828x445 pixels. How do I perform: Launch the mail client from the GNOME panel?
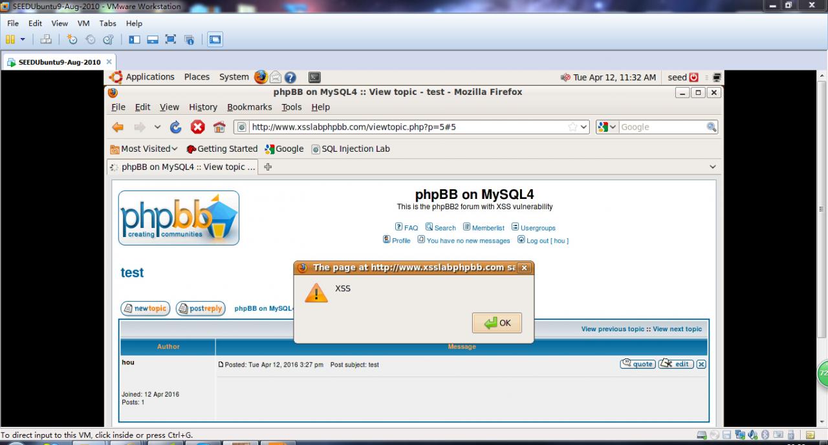[276, 77]
